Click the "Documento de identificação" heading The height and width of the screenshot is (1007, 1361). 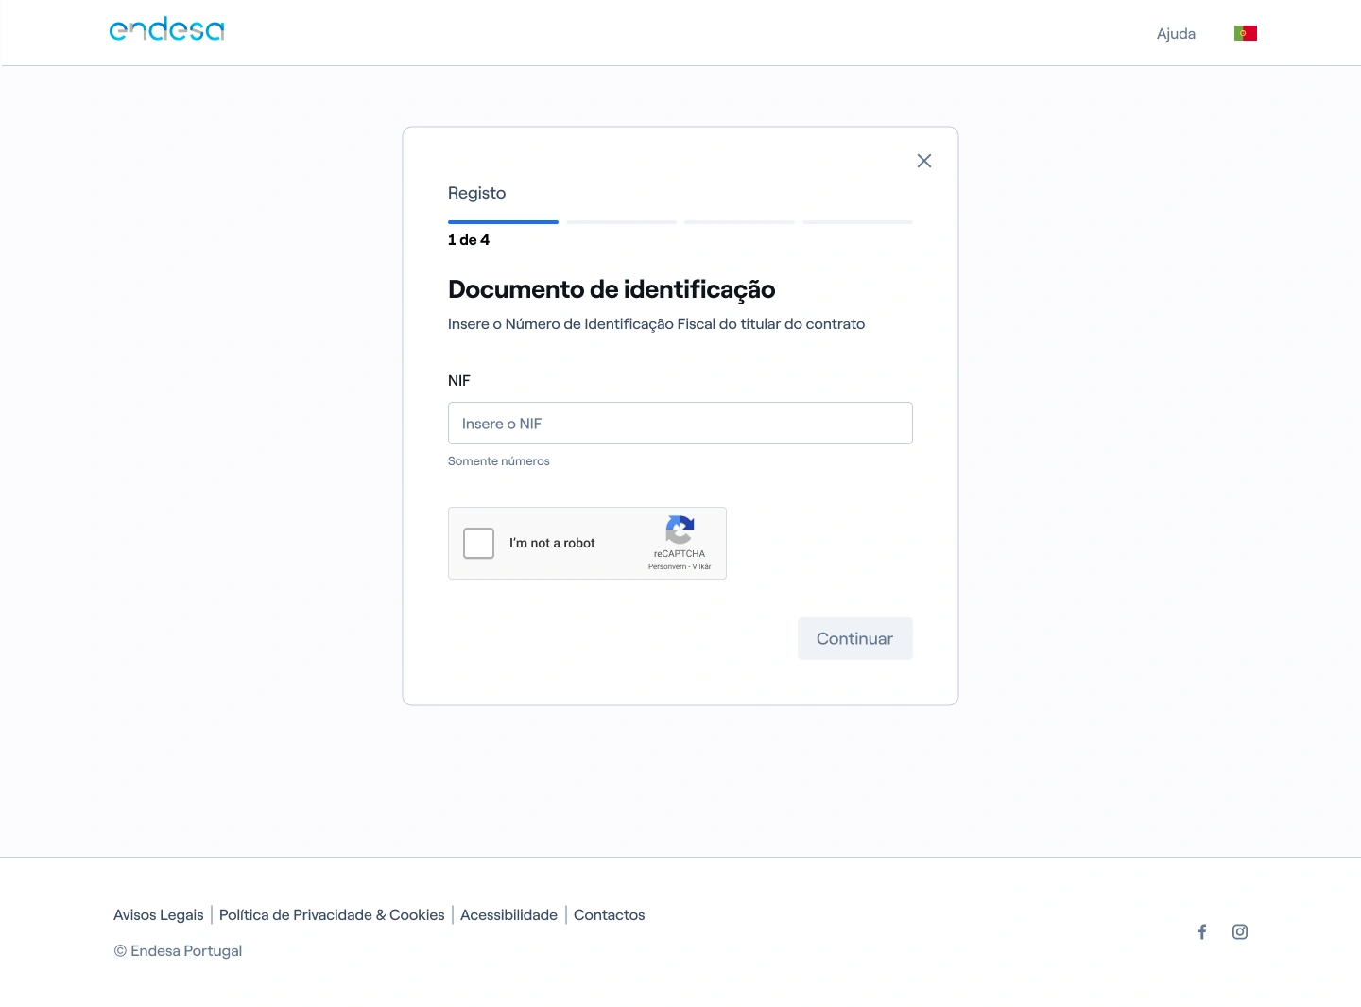coord(612,289)
